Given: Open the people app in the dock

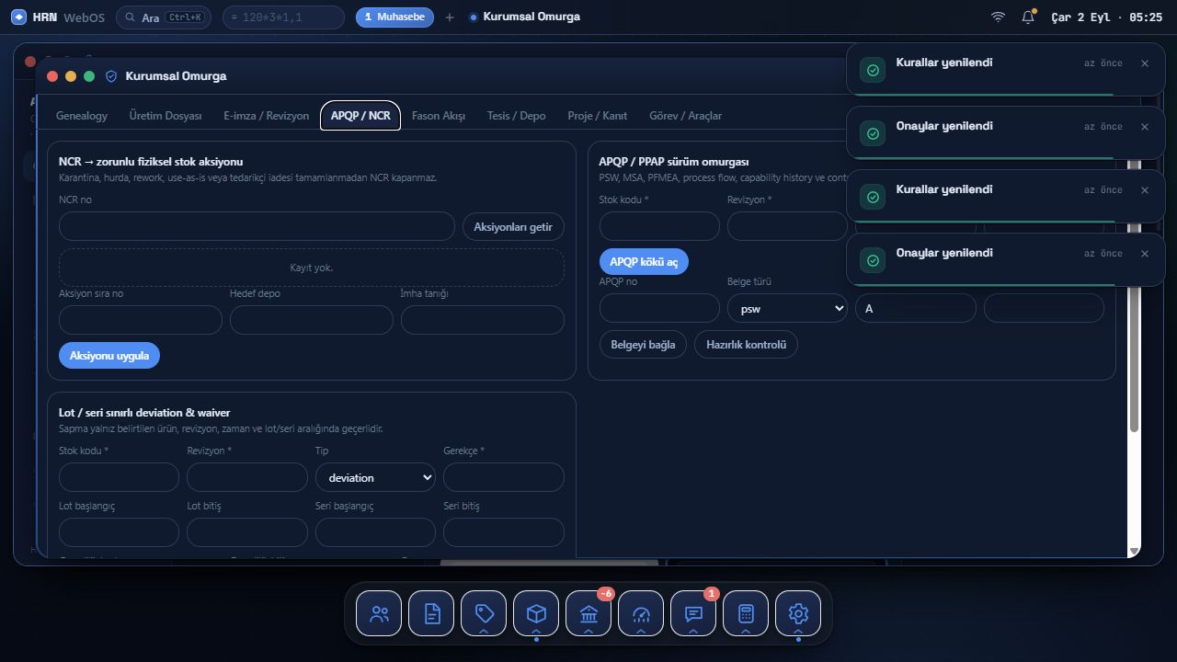Looking at the screenshot, I should (379, 613).
